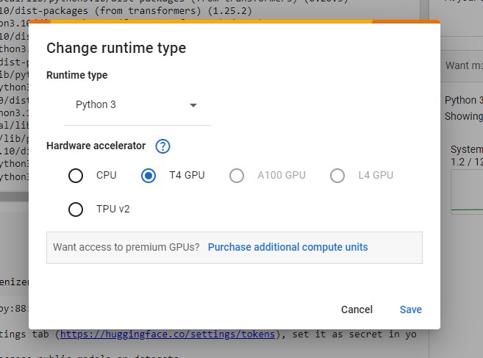Image resolution: width=483 pixels, height=358 pixels.
Task: Click the 'Want access to premium GPUs?' text
Action: coord(126,247)
